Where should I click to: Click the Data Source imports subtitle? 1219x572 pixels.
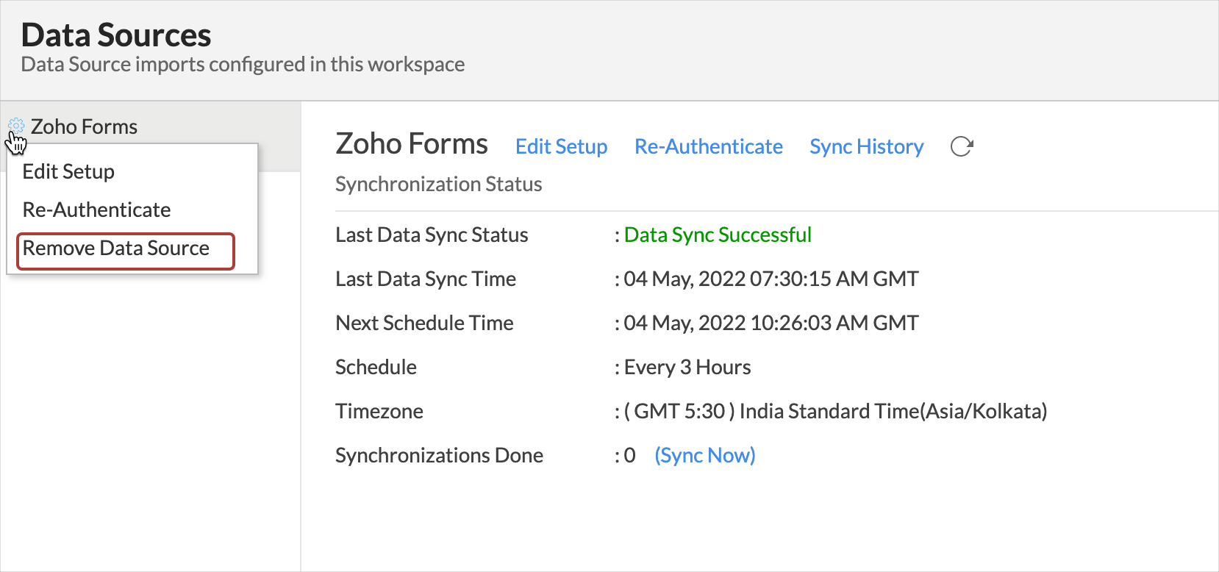(243, 64)
